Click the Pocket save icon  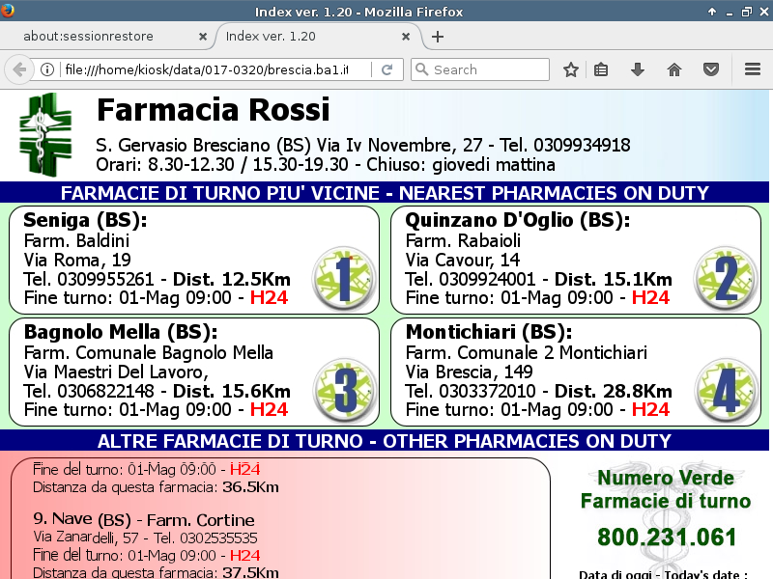(x=711, y=69)
